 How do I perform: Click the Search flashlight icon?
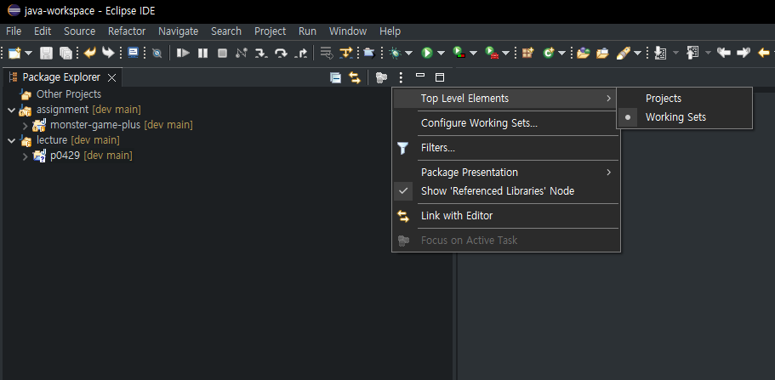(x=624, y=53)
